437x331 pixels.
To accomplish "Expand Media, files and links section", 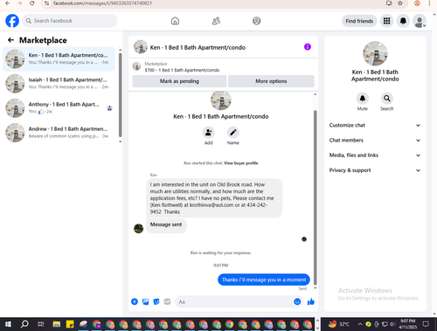I will [x=375, y=155].
